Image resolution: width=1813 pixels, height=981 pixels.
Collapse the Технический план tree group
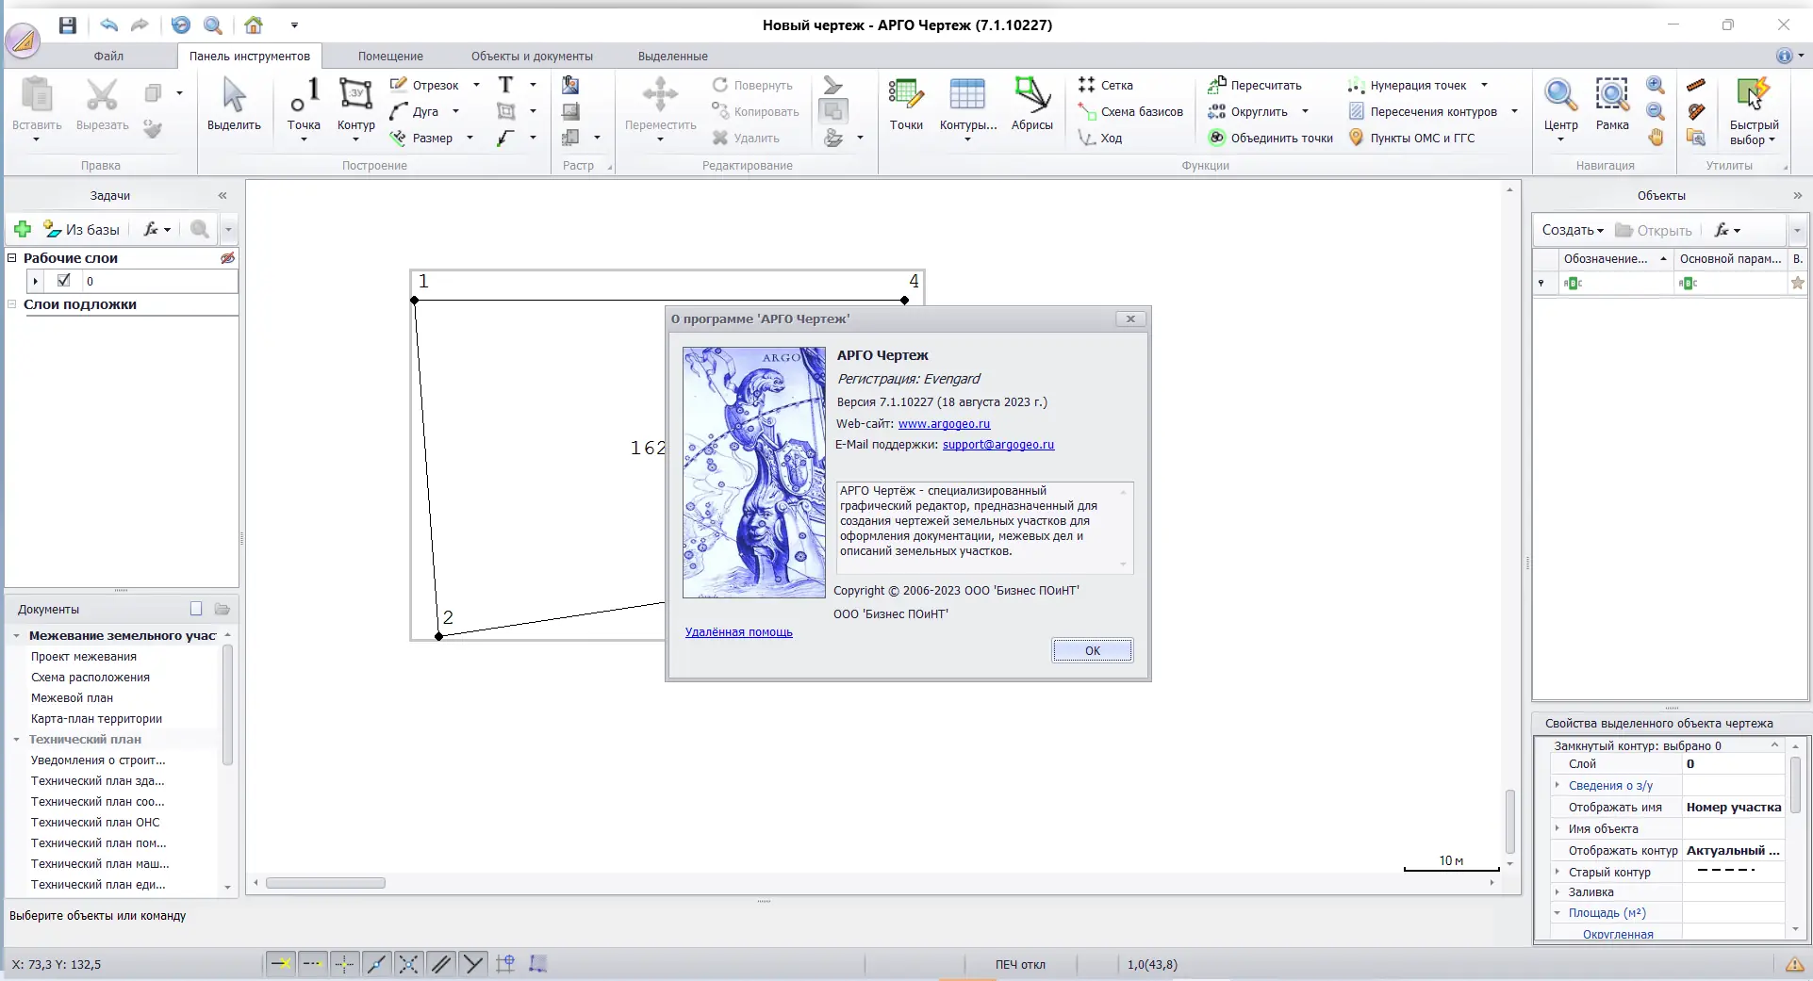click(x=16, y=740)
